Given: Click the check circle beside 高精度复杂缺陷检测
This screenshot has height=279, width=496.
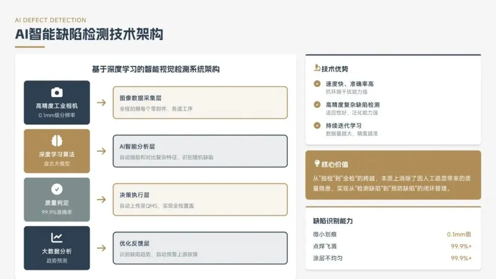Looking at the screenshot, I should 317,104.
